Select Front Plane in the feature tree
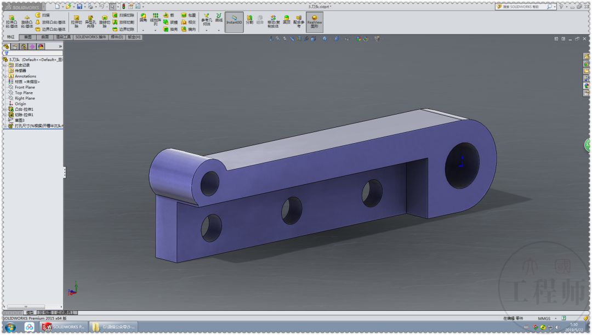The height and width of the screenshot is (335, 592). tap(24, 87)
